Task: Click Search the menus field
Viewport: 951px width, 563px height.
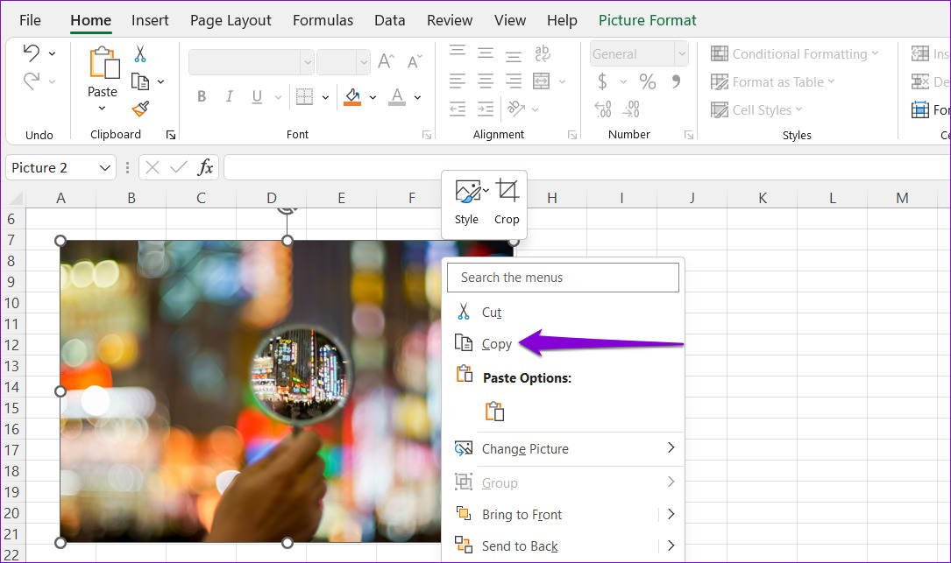Action: pyautogui.click(x=563, y=278)
